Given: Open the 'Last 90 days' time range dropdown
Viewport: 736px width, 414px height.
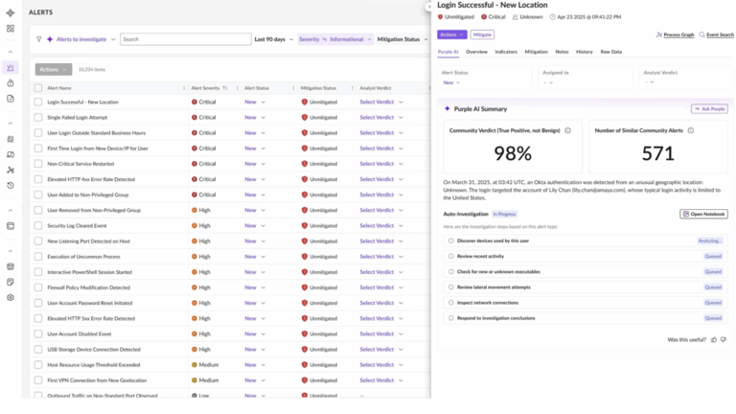Looking at the screenshot, I should (x=273, y=39).
